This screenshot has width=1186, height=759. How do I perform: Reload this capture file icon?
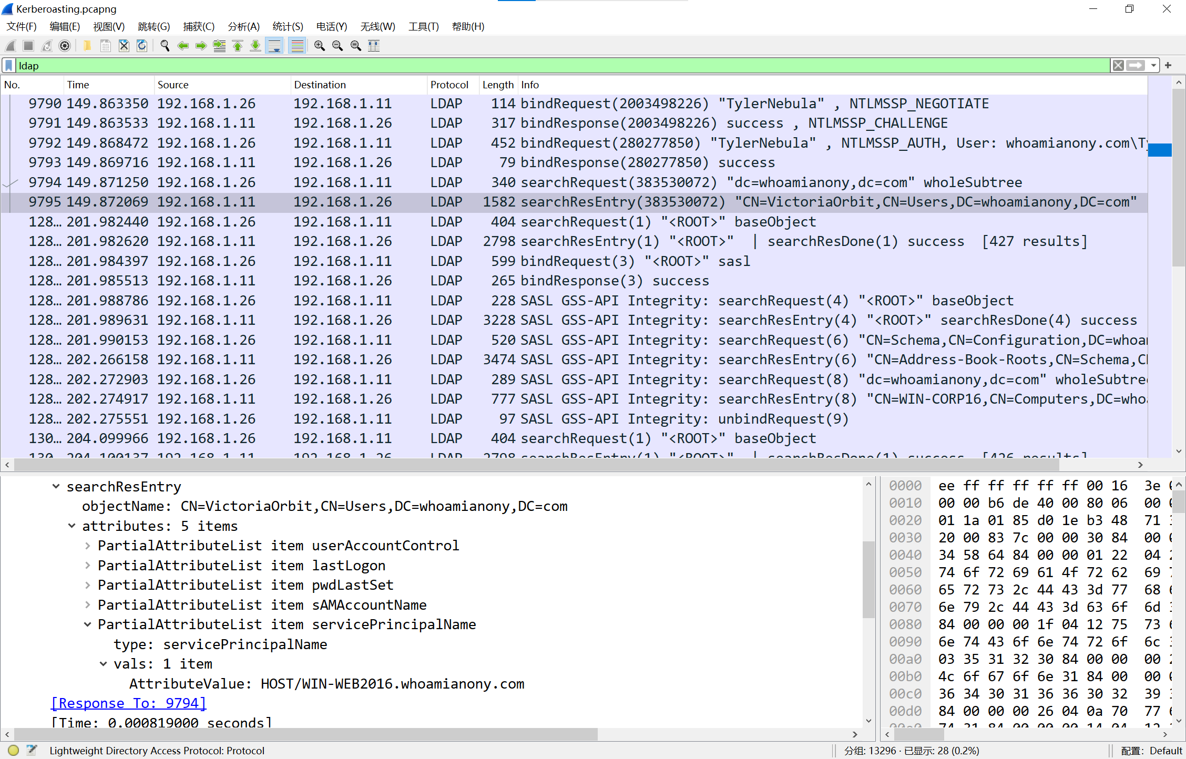pos(142,46)
